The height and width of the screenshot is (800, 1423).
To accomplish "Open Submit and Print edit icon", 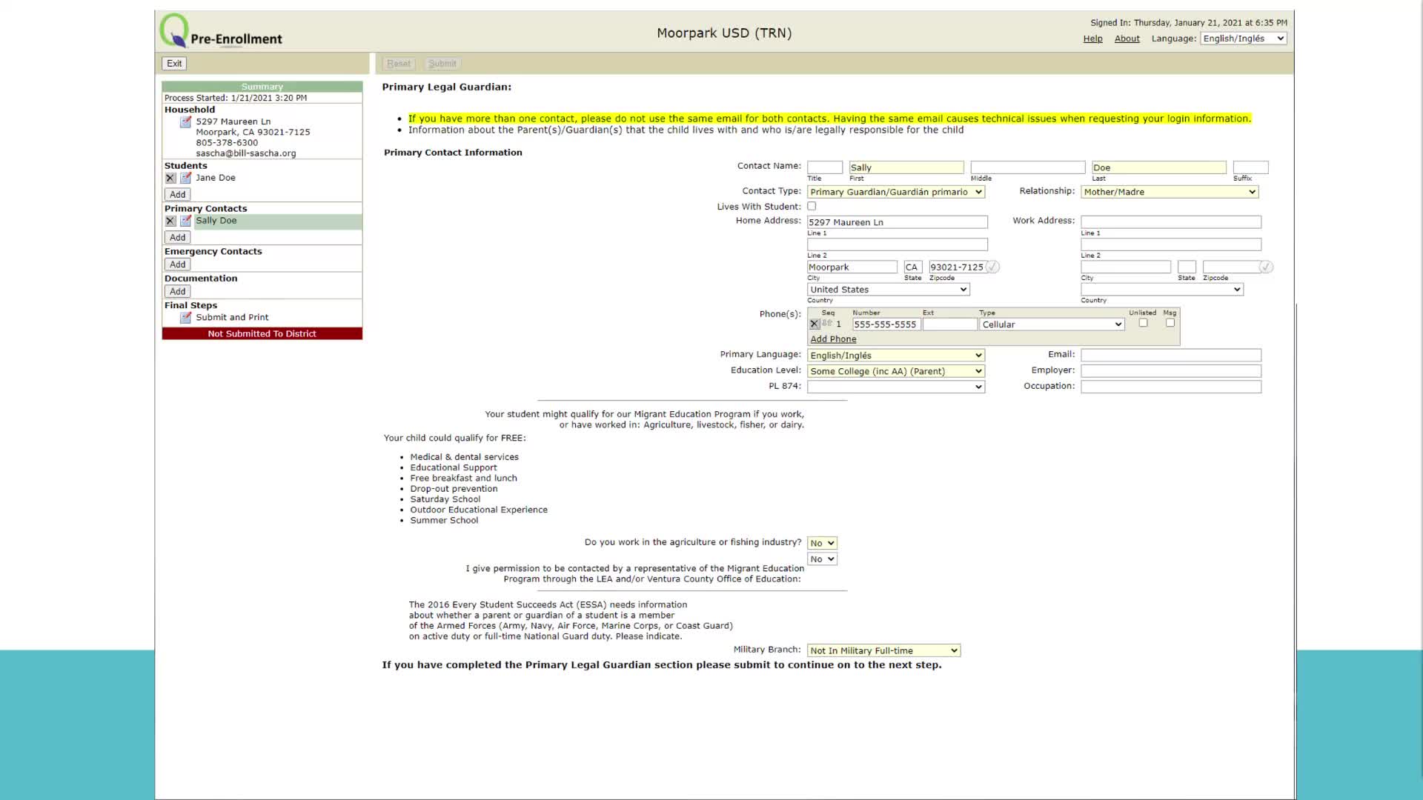I will point(185,318).
